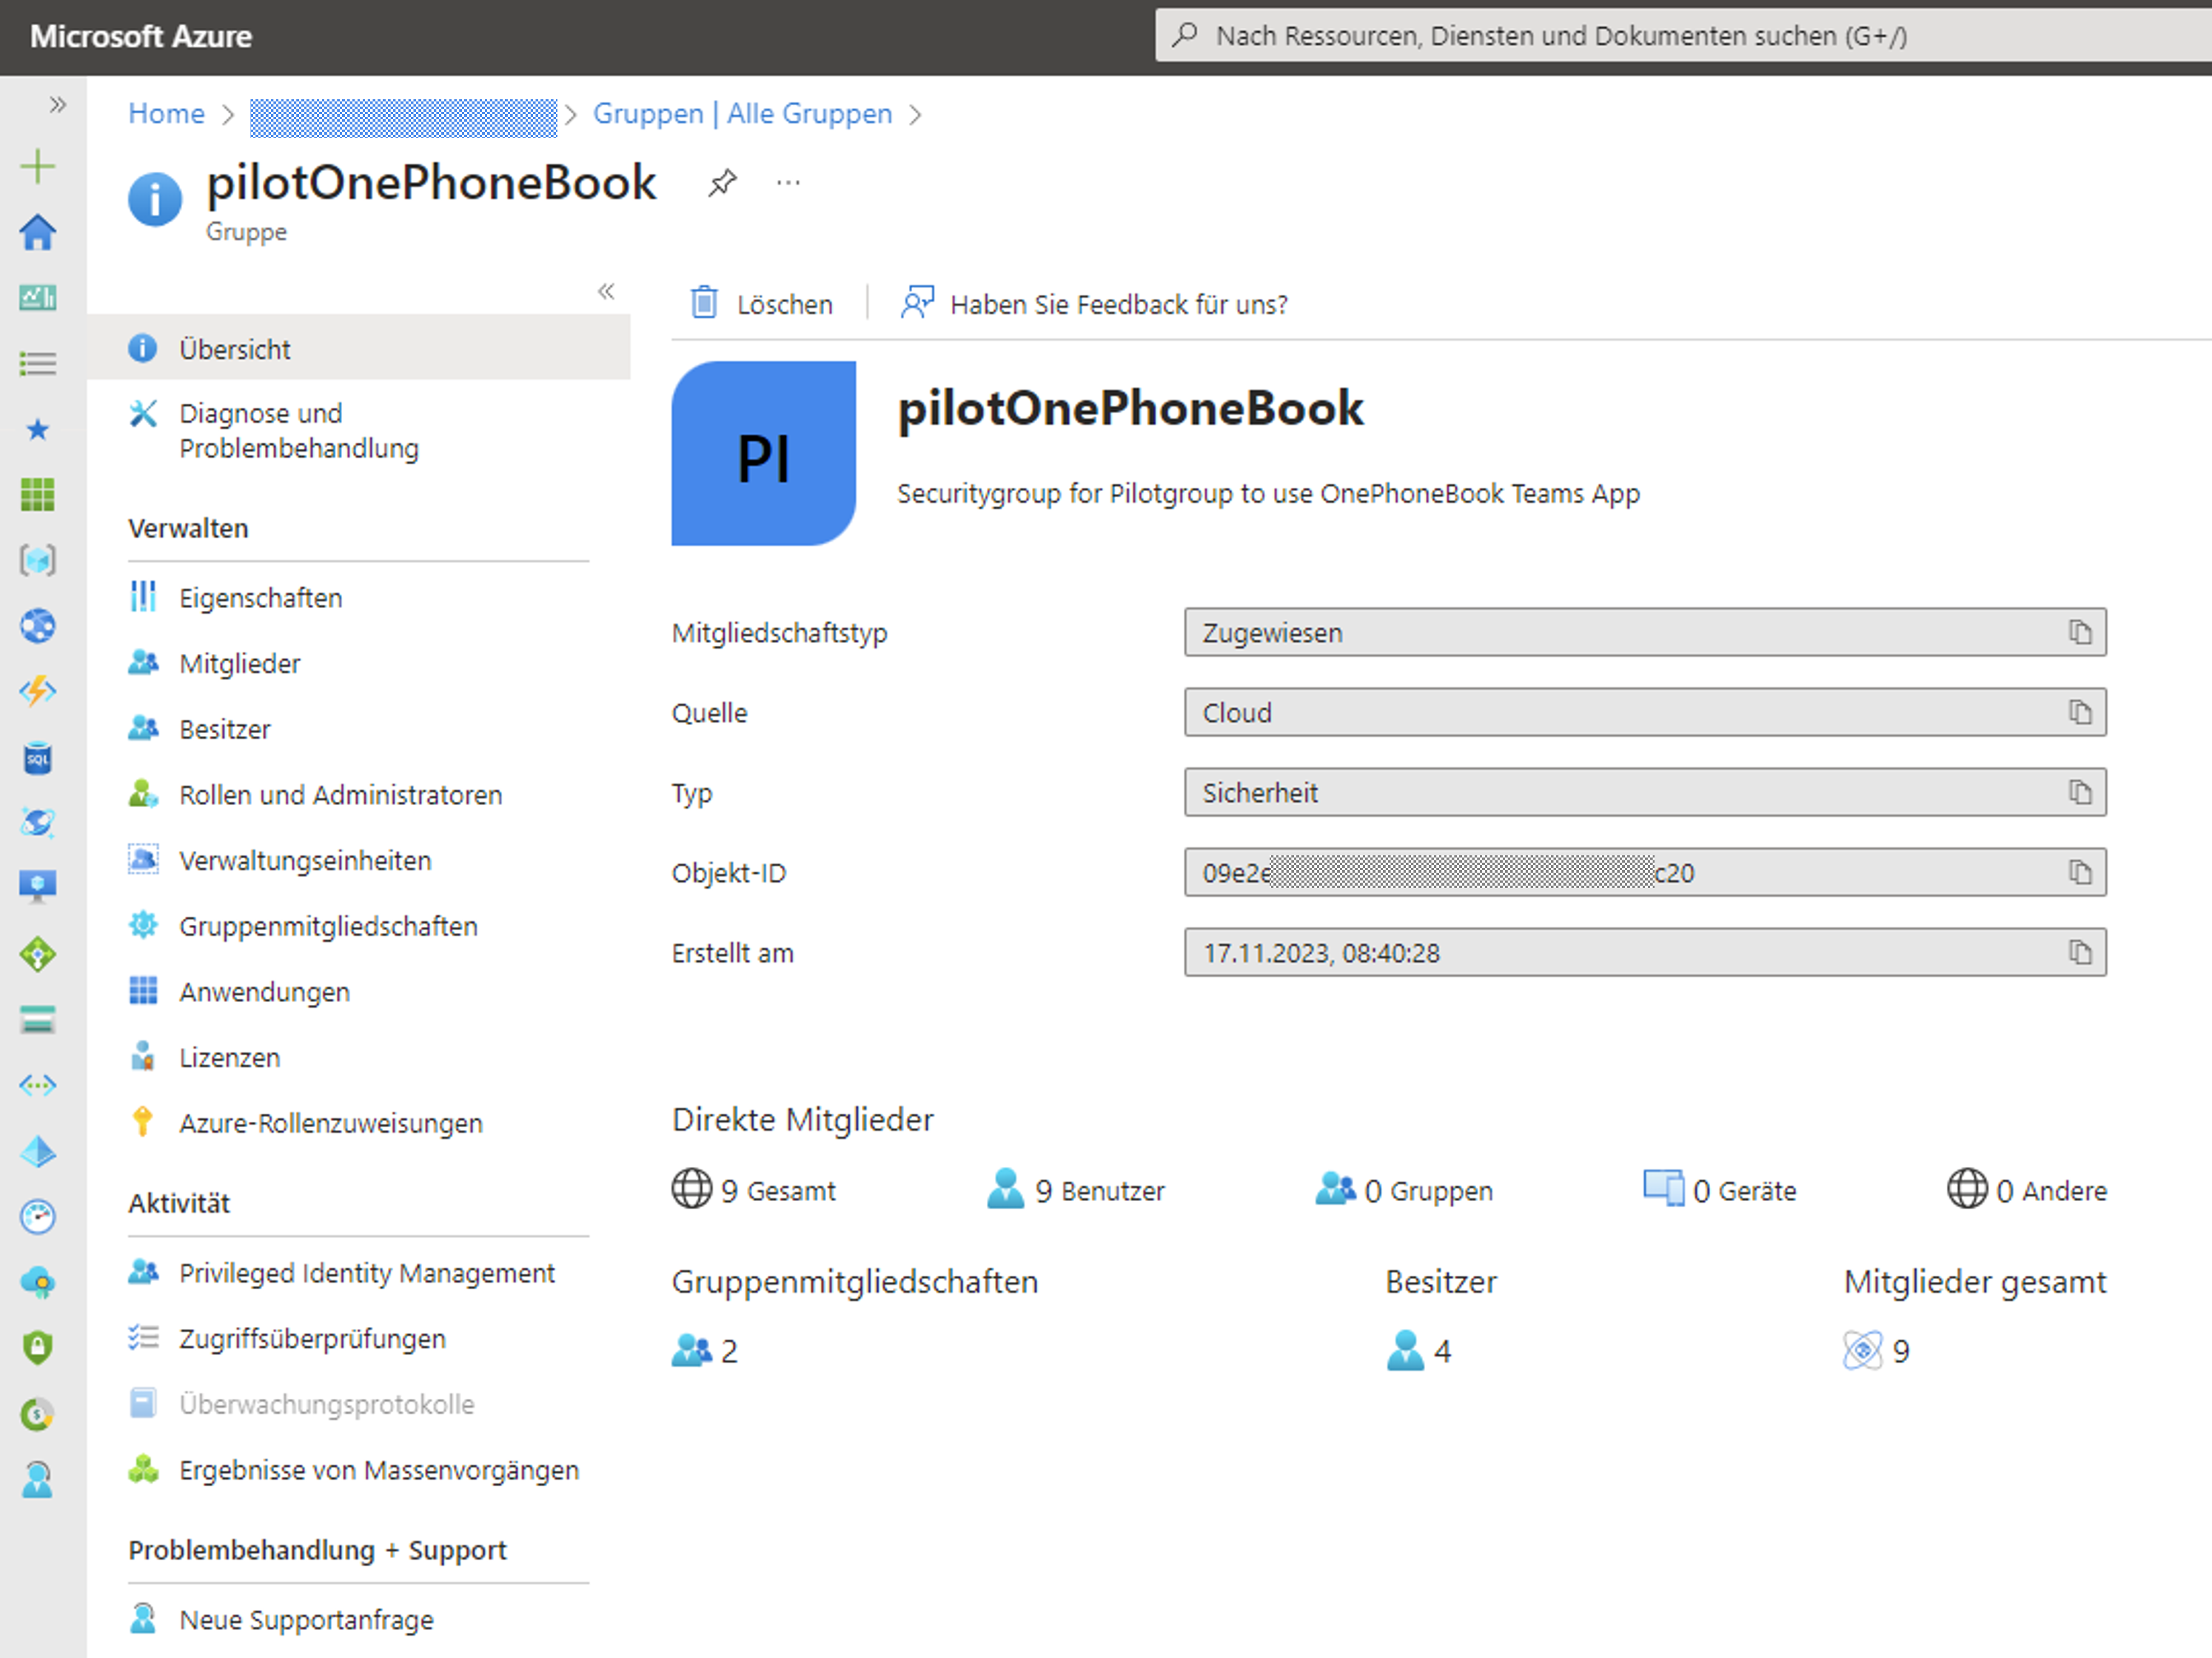Open Eigenschaften in the Verwalten section
Image resolution: width=2212 pixels, height=1658 pixels.
click(260, 598)
